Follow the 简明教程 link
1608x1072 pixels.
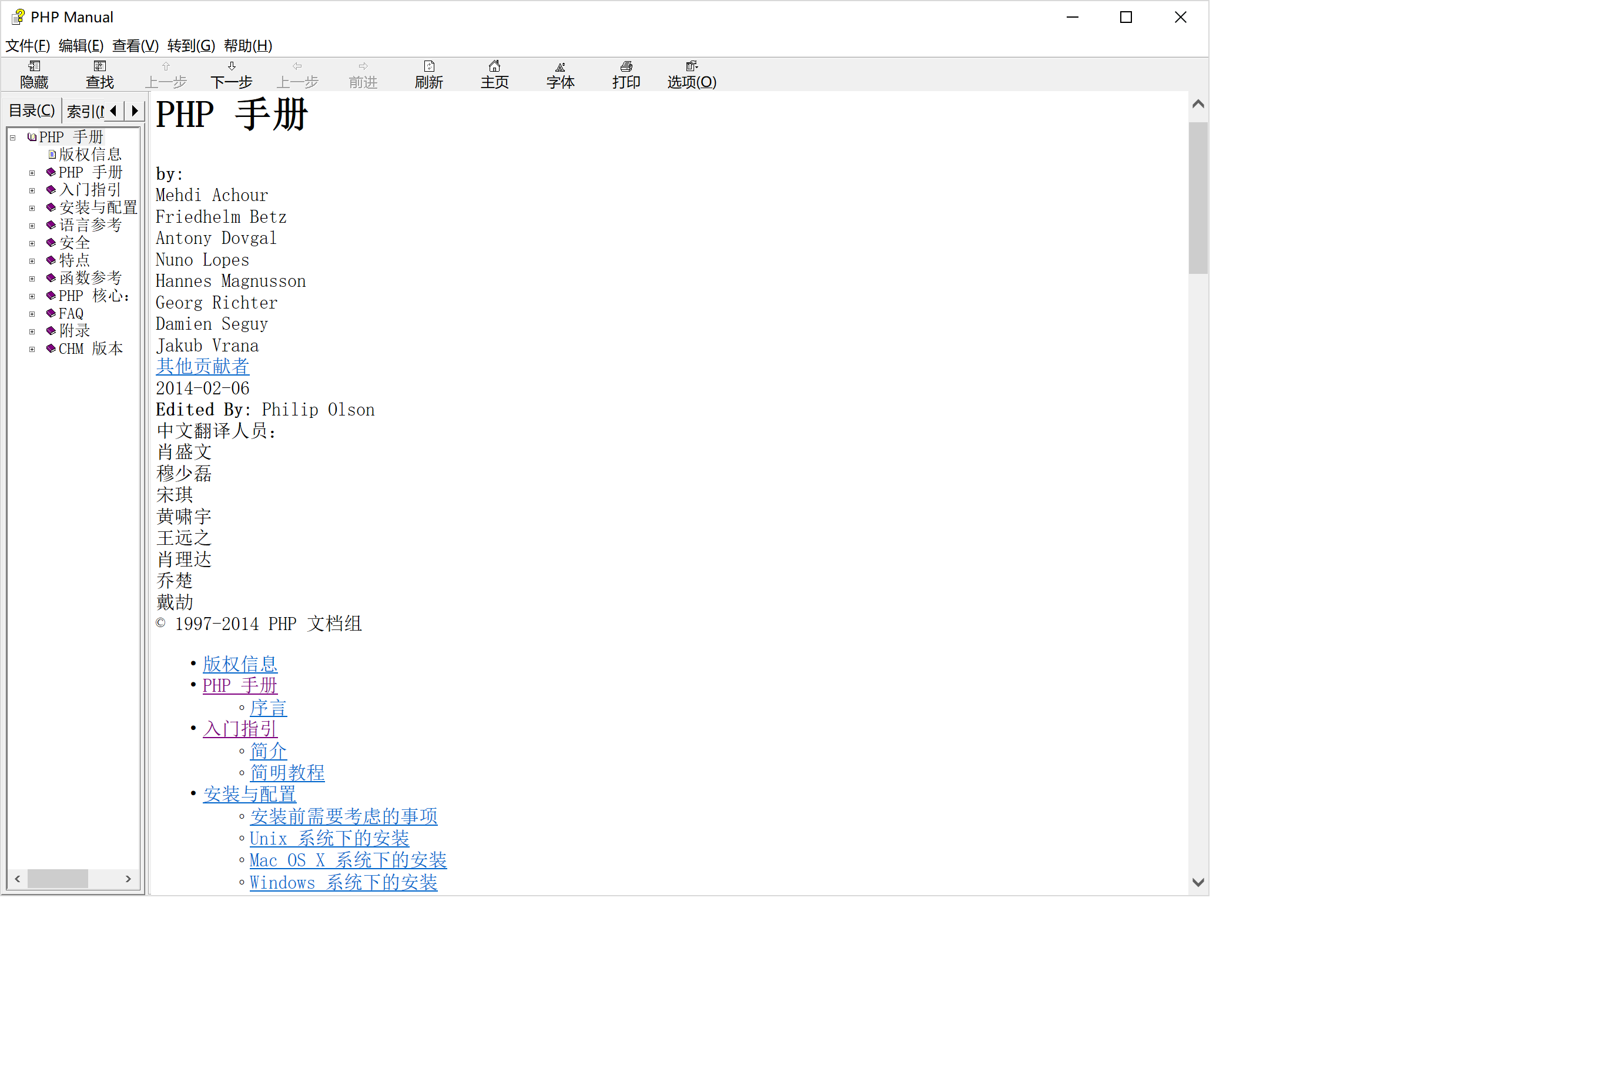pos(287,773)
